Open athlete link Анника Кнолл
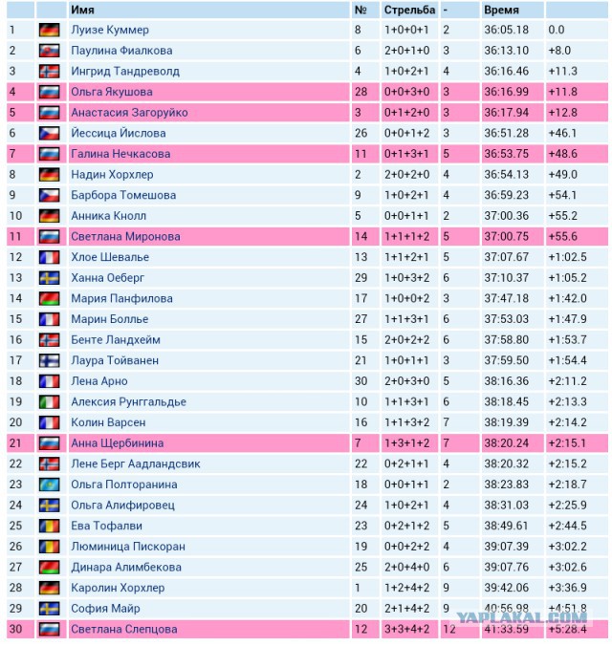The width and height of the screenshot is (612, 646). 108,216
